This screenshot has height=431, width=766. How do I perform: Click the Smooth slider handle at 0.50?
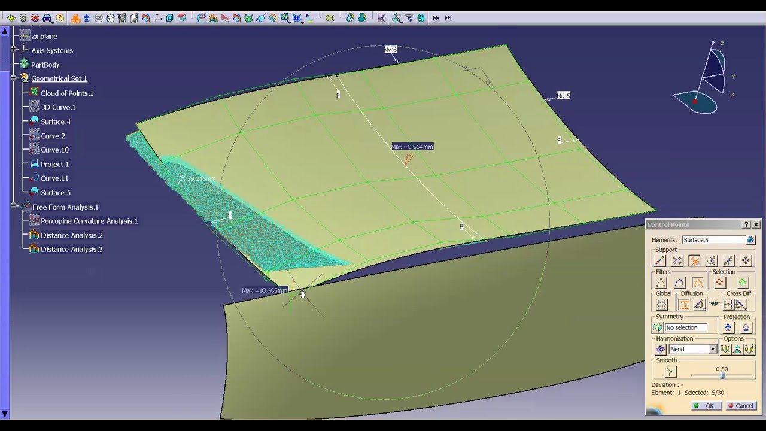722,375
